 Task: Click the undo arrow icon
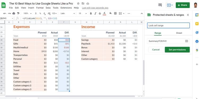coord(5,13)
